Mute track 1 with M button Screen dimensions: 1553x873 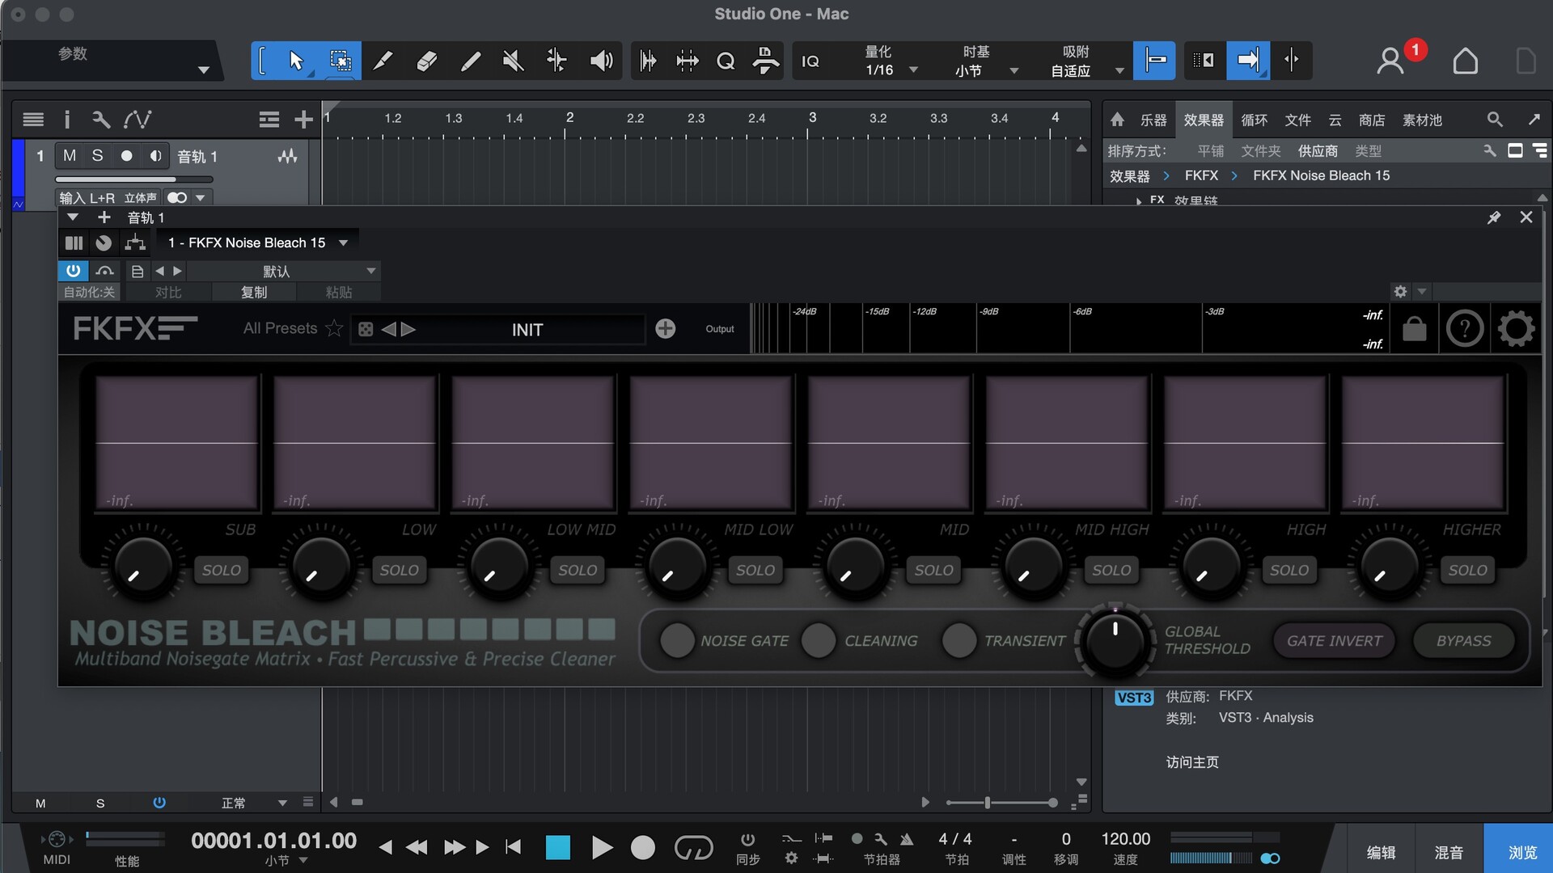click(70, 155)
